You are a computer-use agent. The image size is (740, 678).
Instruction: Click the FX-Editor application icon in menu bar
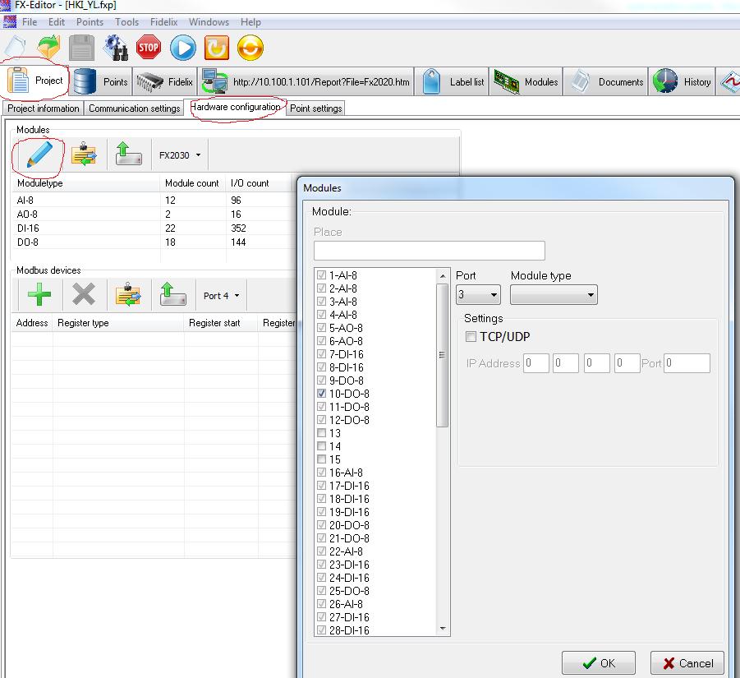pyautogui.click(x=9, y=21)
